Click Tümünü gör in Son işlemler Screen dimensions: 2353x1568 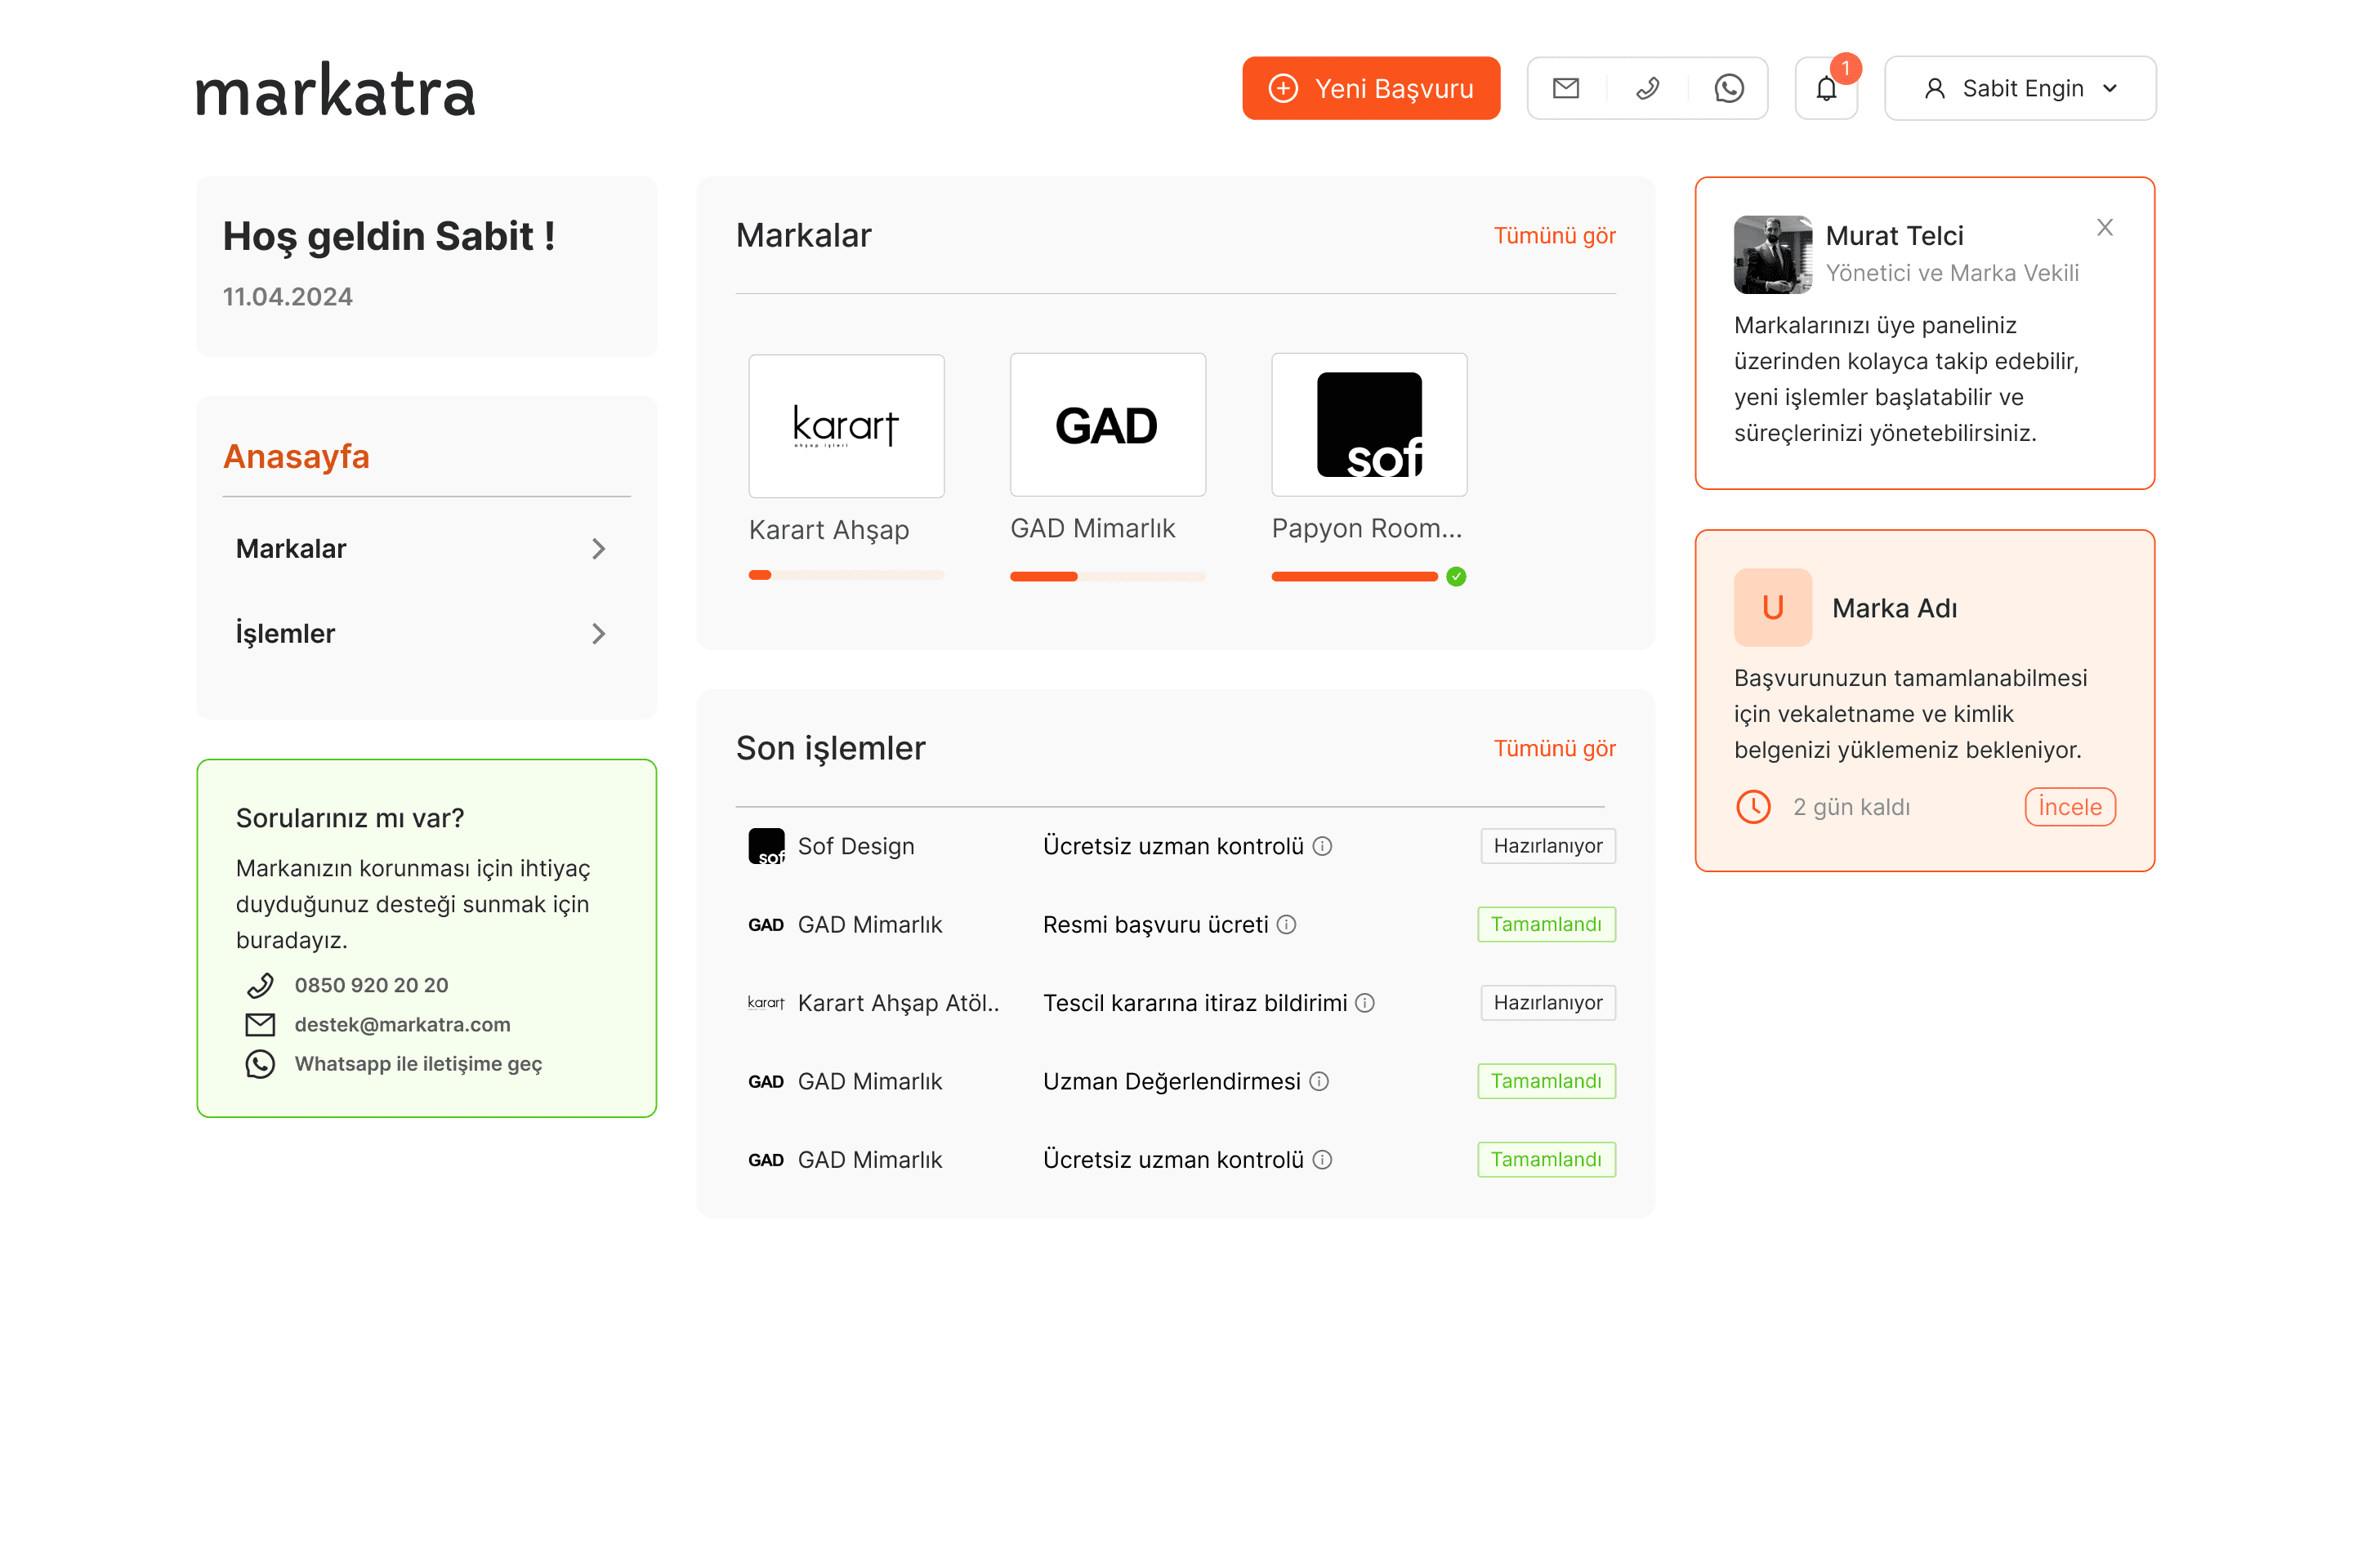pos(1554,749)
